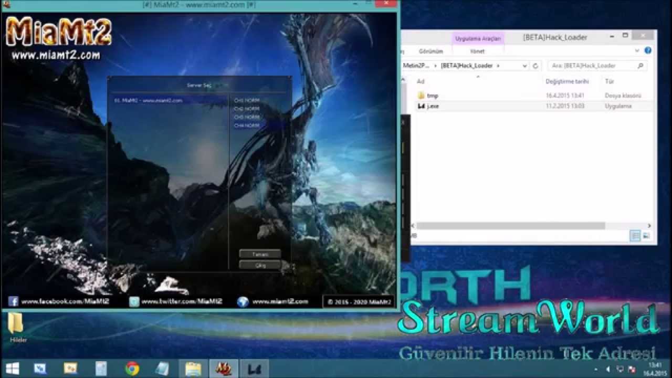The image size is (672, 378).
Task: Select the j.exe application icon
Action: click(421, 106)
